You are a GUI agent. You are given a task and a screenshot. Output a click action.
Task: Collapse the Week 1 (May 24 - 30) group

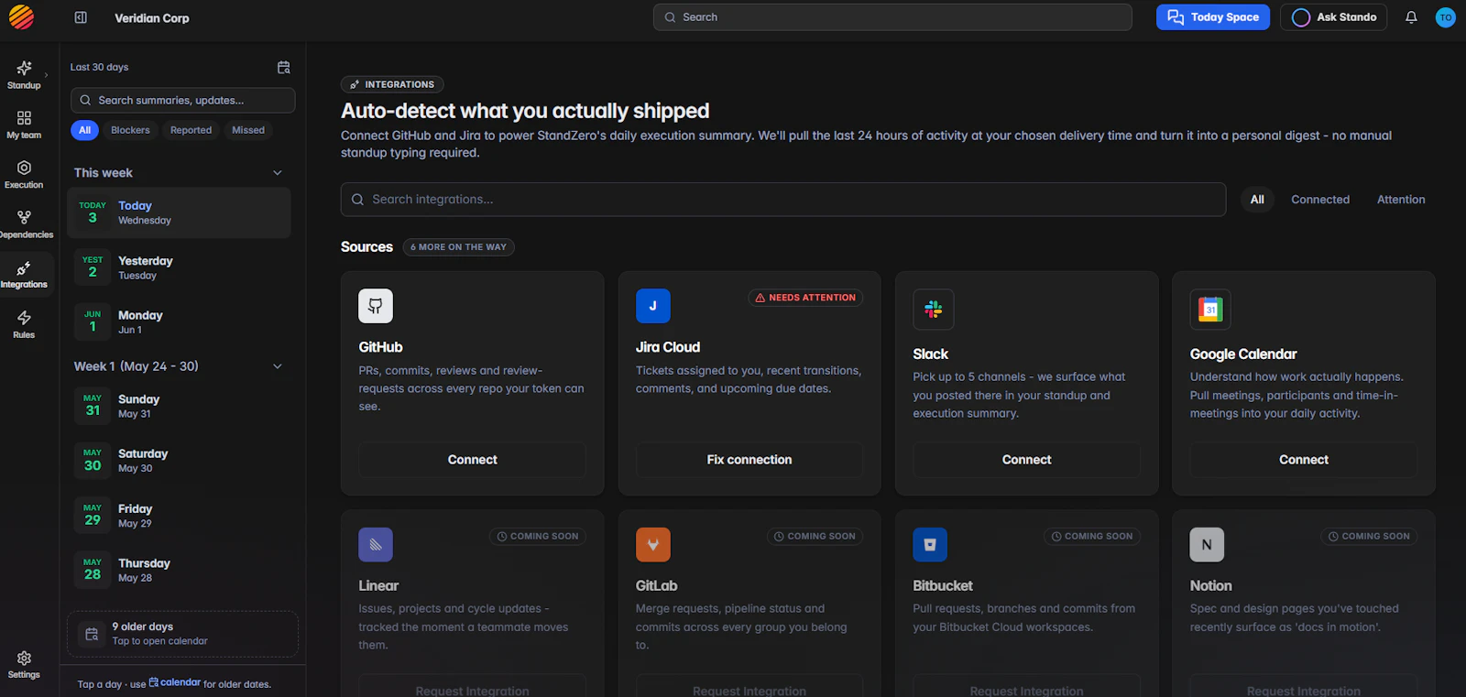tap(278, 366)
